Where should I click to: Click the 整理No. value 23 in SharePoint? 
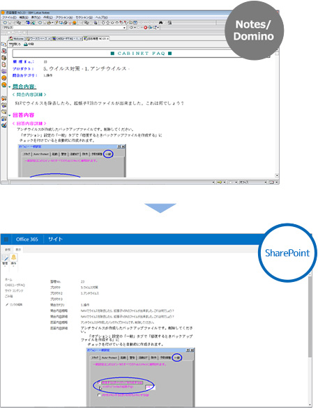point(82,282)
